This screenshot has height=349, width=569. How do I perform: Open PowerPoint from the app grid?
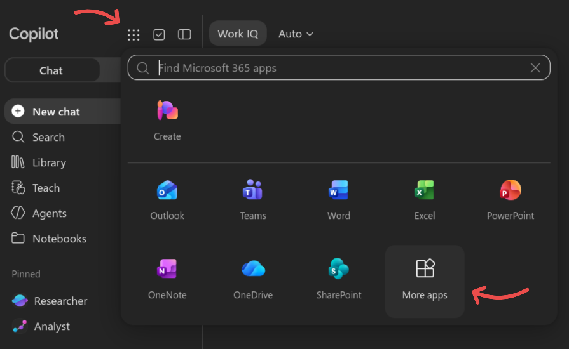coord(511,201)
